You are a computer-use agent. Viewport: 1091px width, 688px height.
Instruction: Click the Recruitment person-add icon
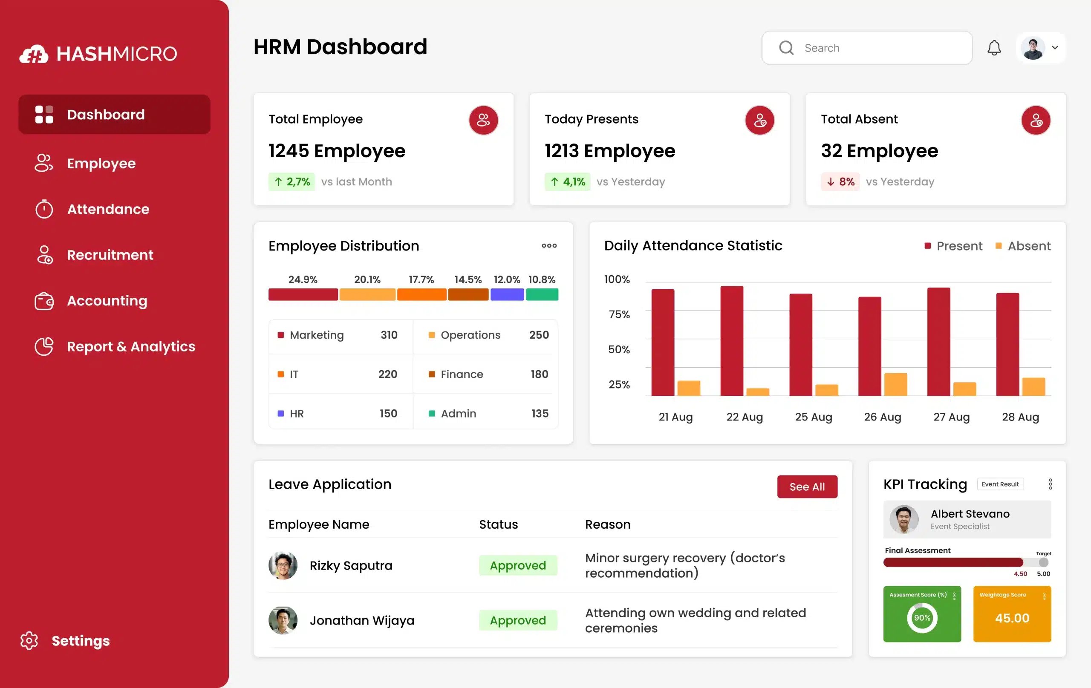[x=43, y=255]
